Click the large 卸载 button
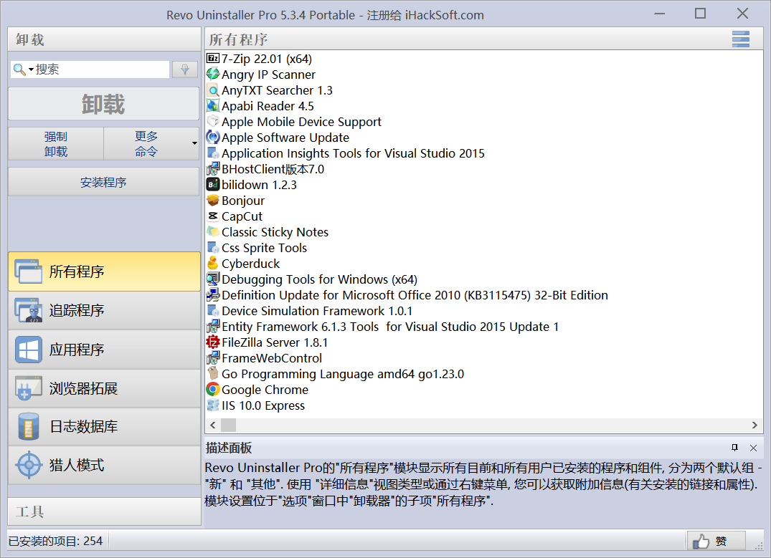This screenshot has width=771, height=558. tap(104, 104)
